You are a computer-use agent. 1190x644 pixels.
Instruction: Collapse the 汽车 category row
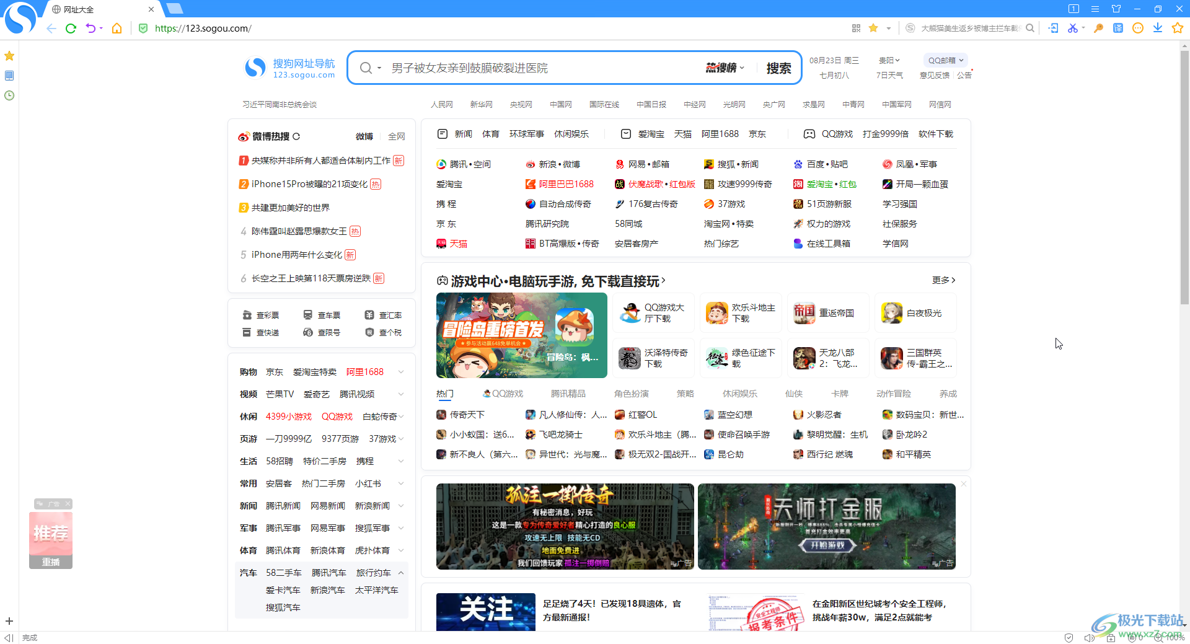[401, 573]
